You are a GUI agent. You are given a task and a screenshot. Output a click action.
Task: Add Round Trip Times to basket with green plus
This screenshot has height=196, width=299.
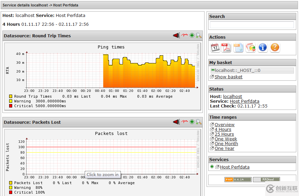click(x=192, y=35)
